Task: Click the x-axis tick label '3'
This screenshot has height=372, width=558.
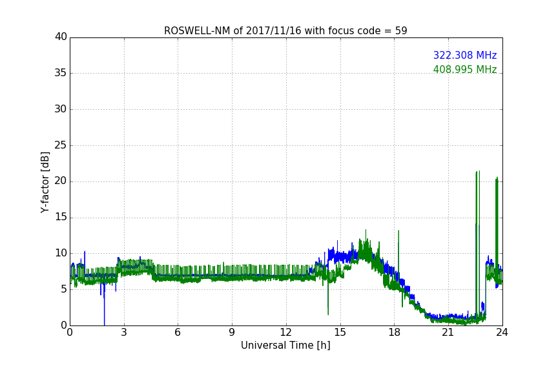Action: pyautogui.click(x=124, y=333)
